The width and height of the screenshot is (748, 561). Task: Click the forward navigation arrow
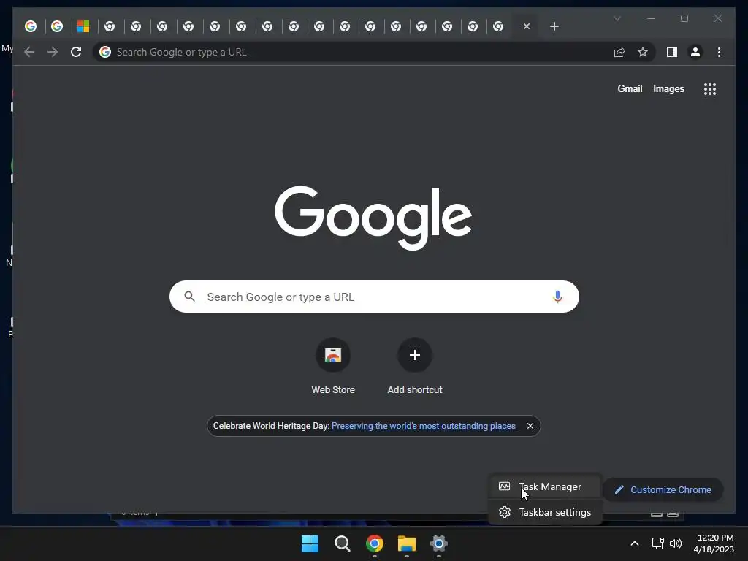53,52
